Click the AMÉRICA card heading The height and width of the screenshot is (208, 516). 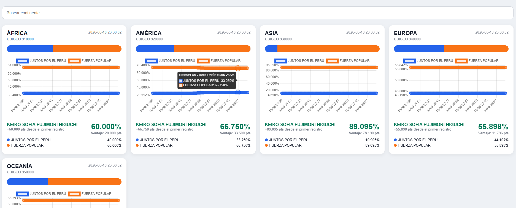[149, 33]
